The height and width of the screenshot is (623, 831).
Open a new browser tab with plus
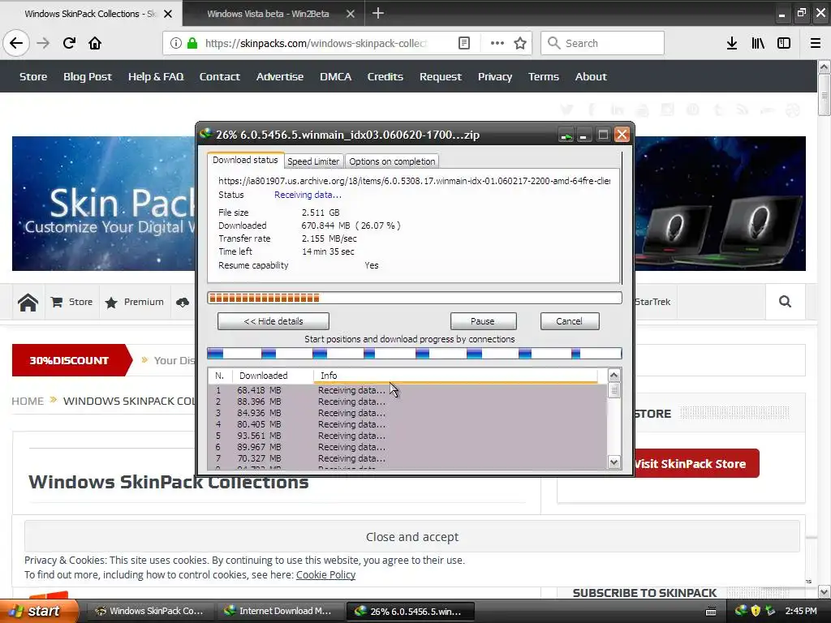(378, 13)
